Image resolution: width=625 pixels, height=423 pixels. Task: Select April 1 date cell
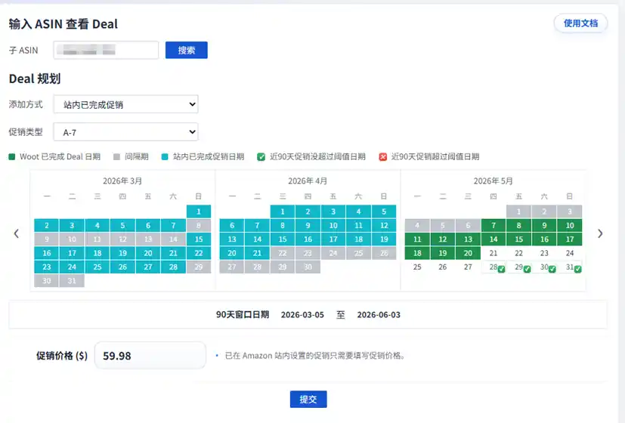coord(283,211)
